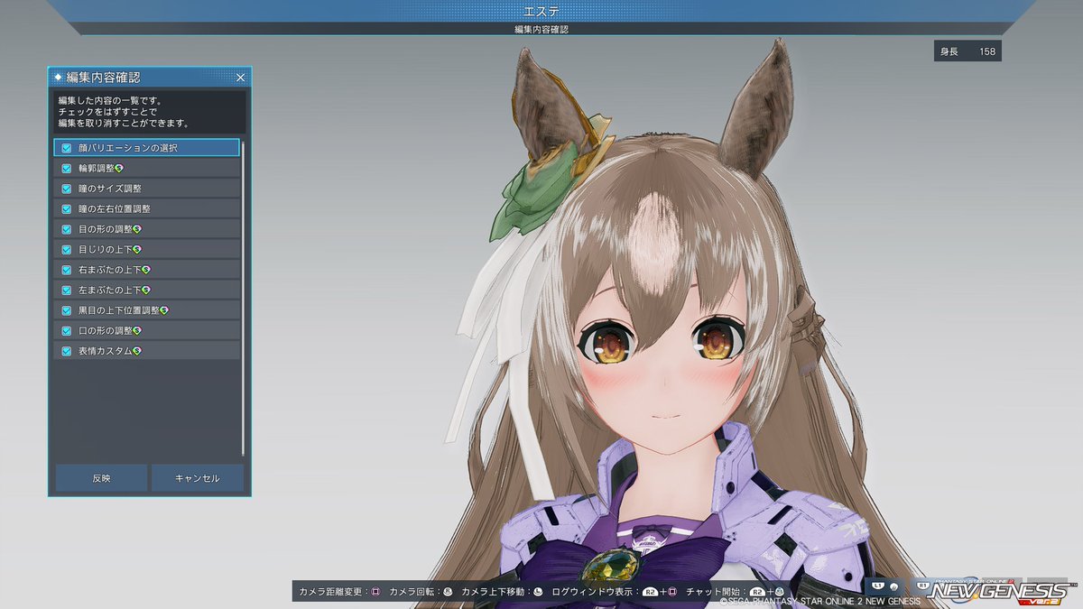Click the SG currency icon beside 目の形の調整
The width and height of the screenshot is (1083, 609).
137,229
